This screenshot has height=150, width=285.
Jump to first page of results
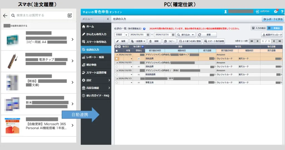point(252,41)
